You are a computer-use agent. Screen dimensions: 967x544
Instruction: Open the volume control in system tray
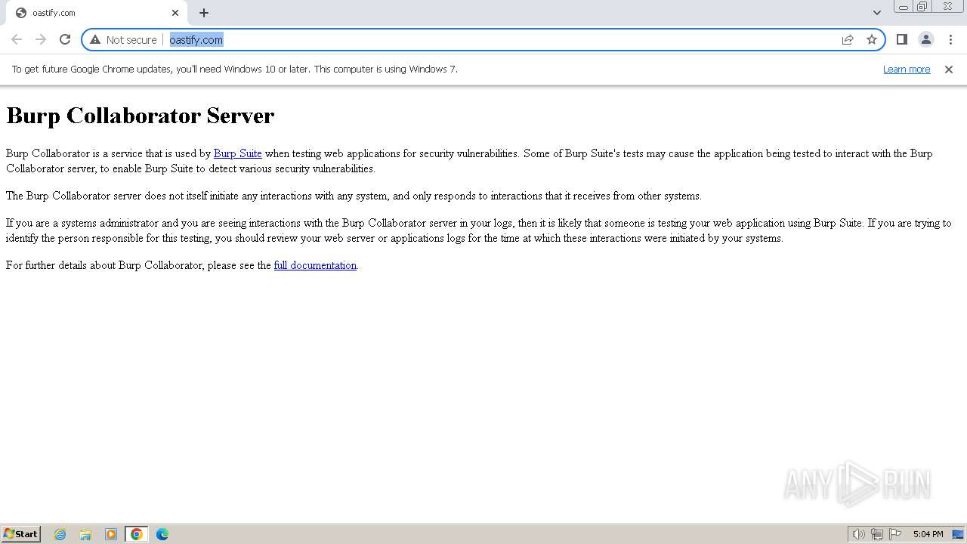(x=858, y=534)
